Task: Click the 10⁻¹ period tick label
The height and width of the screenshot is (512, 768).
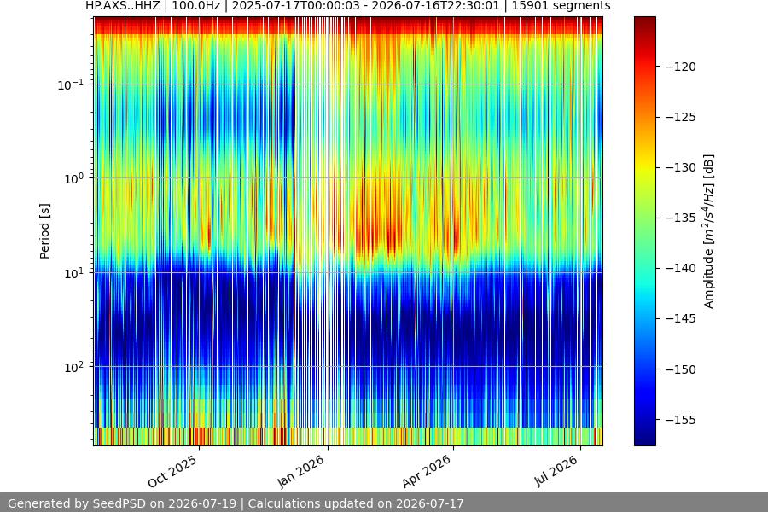Action: click(71, 84)
